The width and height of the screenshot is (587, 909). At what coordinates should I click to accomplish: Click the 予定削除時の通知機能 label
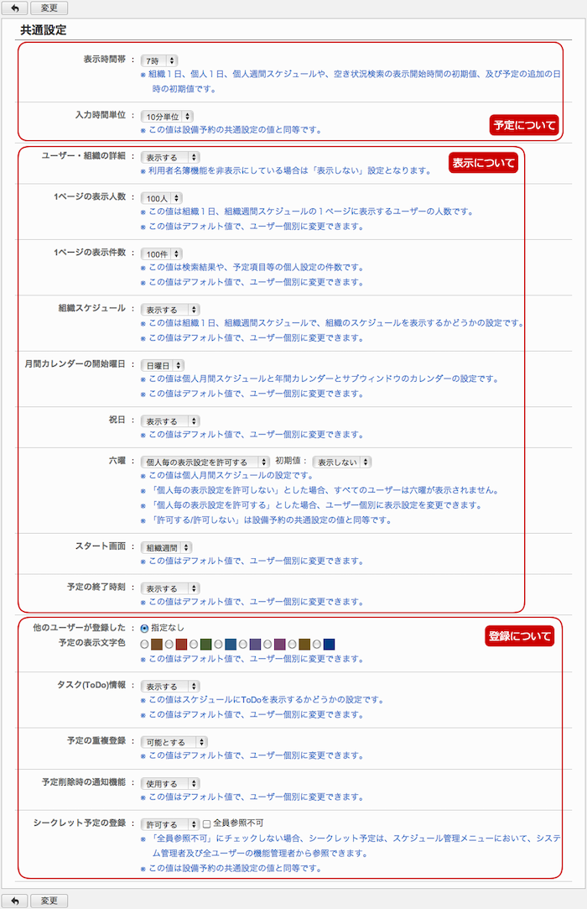84,782
